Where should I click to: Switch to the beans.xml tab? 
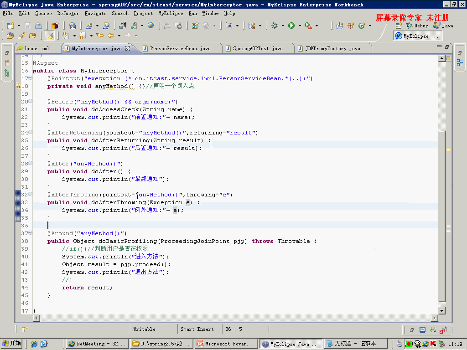coord(37,48)
